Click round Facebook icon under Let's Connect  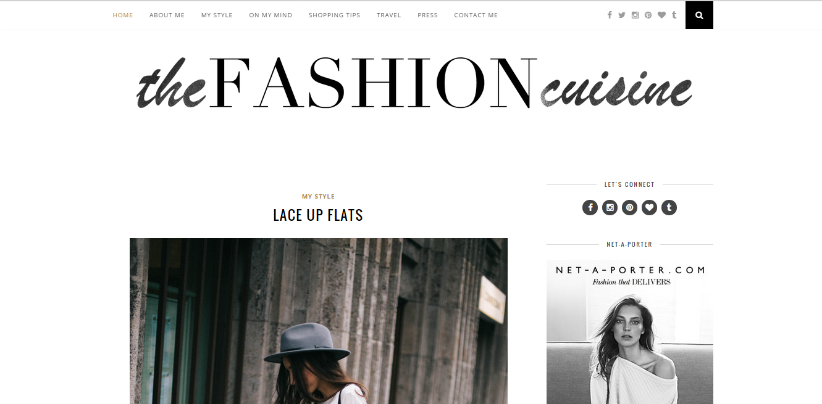click(590, 207)
